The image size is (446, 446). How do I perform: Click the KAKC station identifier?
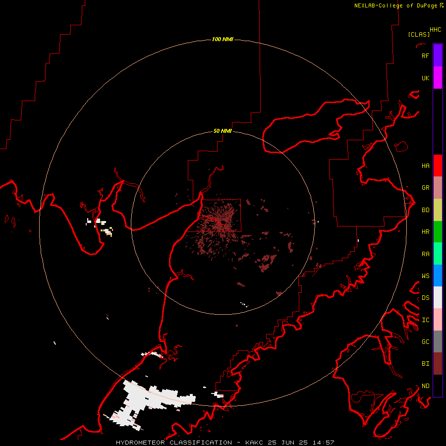click(253, 443)
